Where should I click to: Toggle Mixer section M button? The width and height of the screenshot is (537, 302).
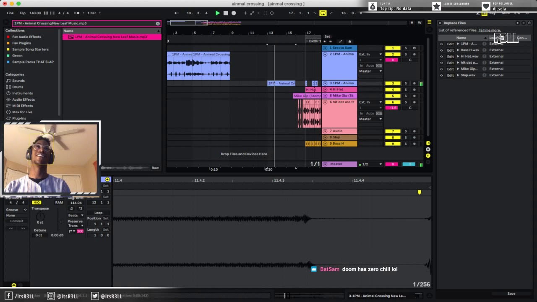click(x=428, y=155)
